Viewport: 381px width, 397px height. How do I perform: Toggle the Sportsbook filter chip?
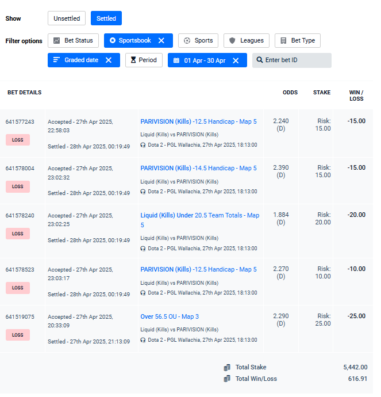130,40
